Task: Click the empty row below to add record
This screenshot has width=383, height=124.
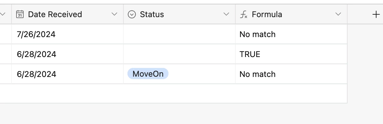Action: [x=173, y=93]
